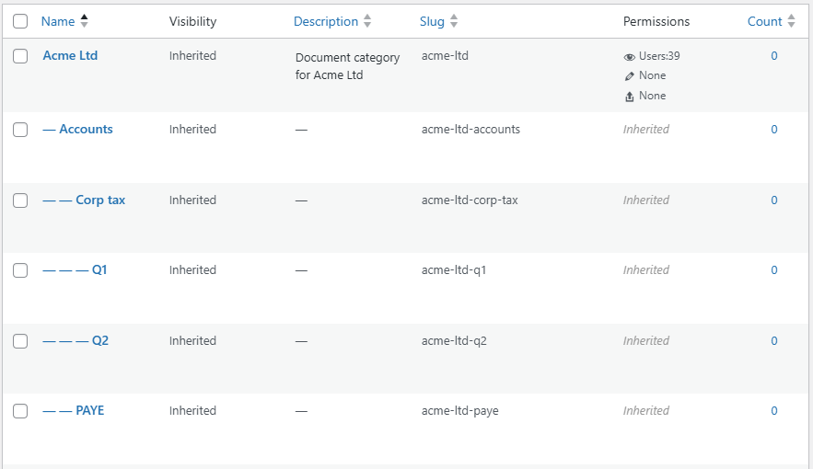
Task: Tick the select-all checkbox in the header
Action: (x=20, y=21)
